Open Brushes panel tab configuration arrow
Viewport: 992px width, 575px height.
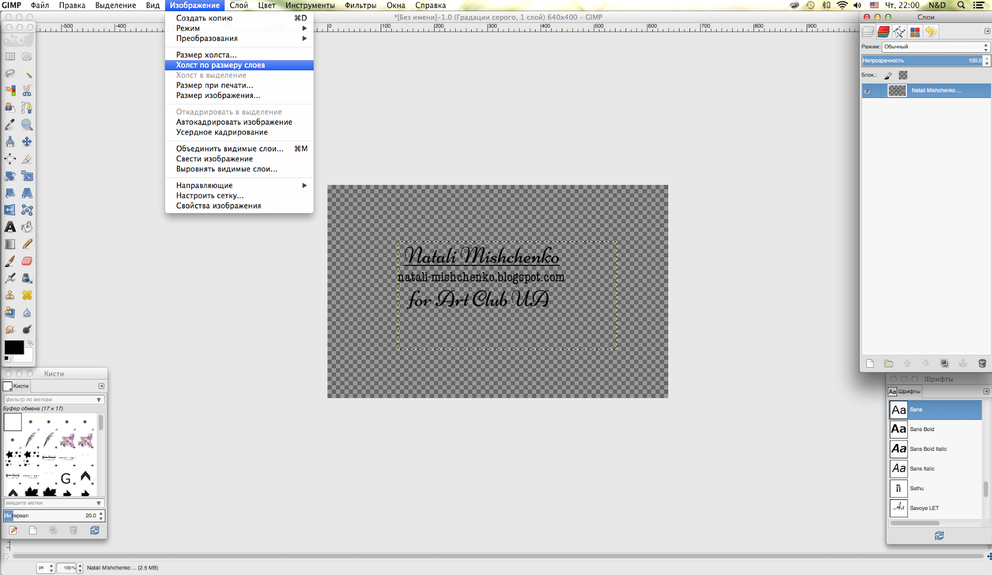101,386
